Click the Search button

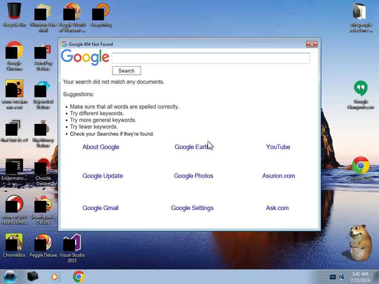coord(127,71)
